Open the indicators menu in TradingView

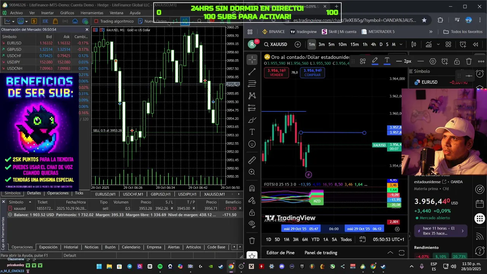pos(428,45)
